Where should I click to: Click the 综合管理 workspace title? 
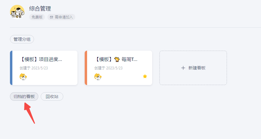tap(40, 8)
